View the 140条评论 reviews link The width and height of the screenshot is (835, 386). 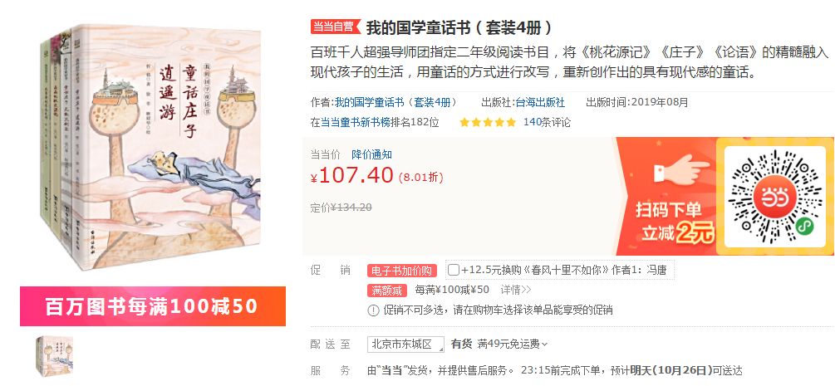click(547, 123)
